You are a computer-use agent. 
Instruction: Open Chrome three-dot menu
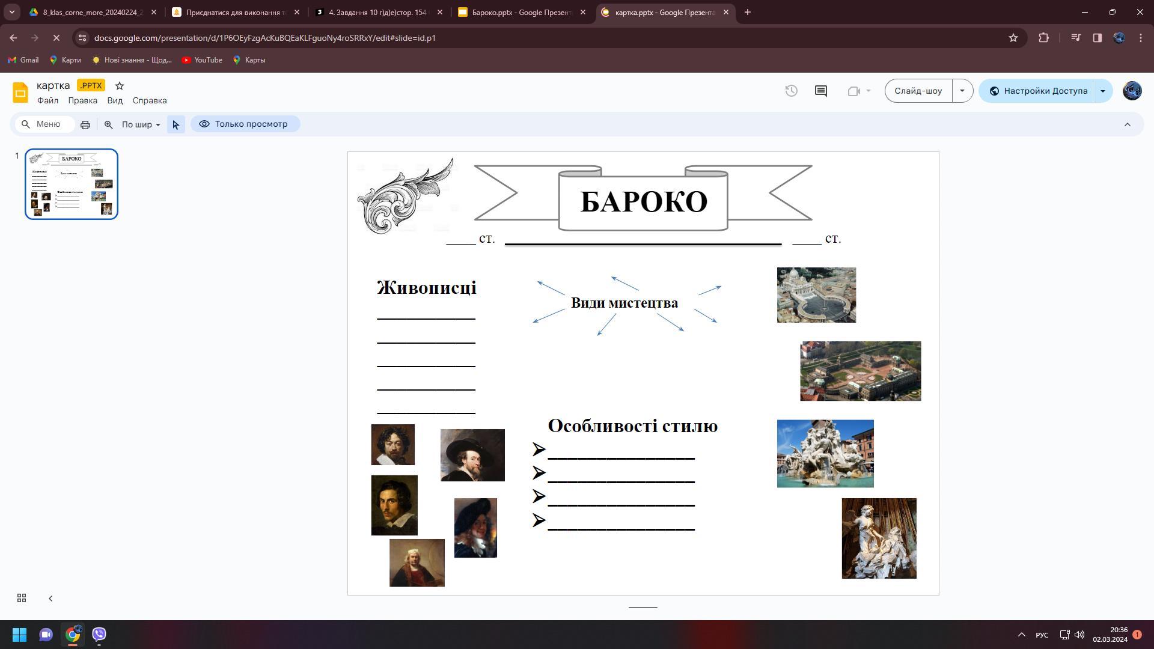(x=1141, y=38)
